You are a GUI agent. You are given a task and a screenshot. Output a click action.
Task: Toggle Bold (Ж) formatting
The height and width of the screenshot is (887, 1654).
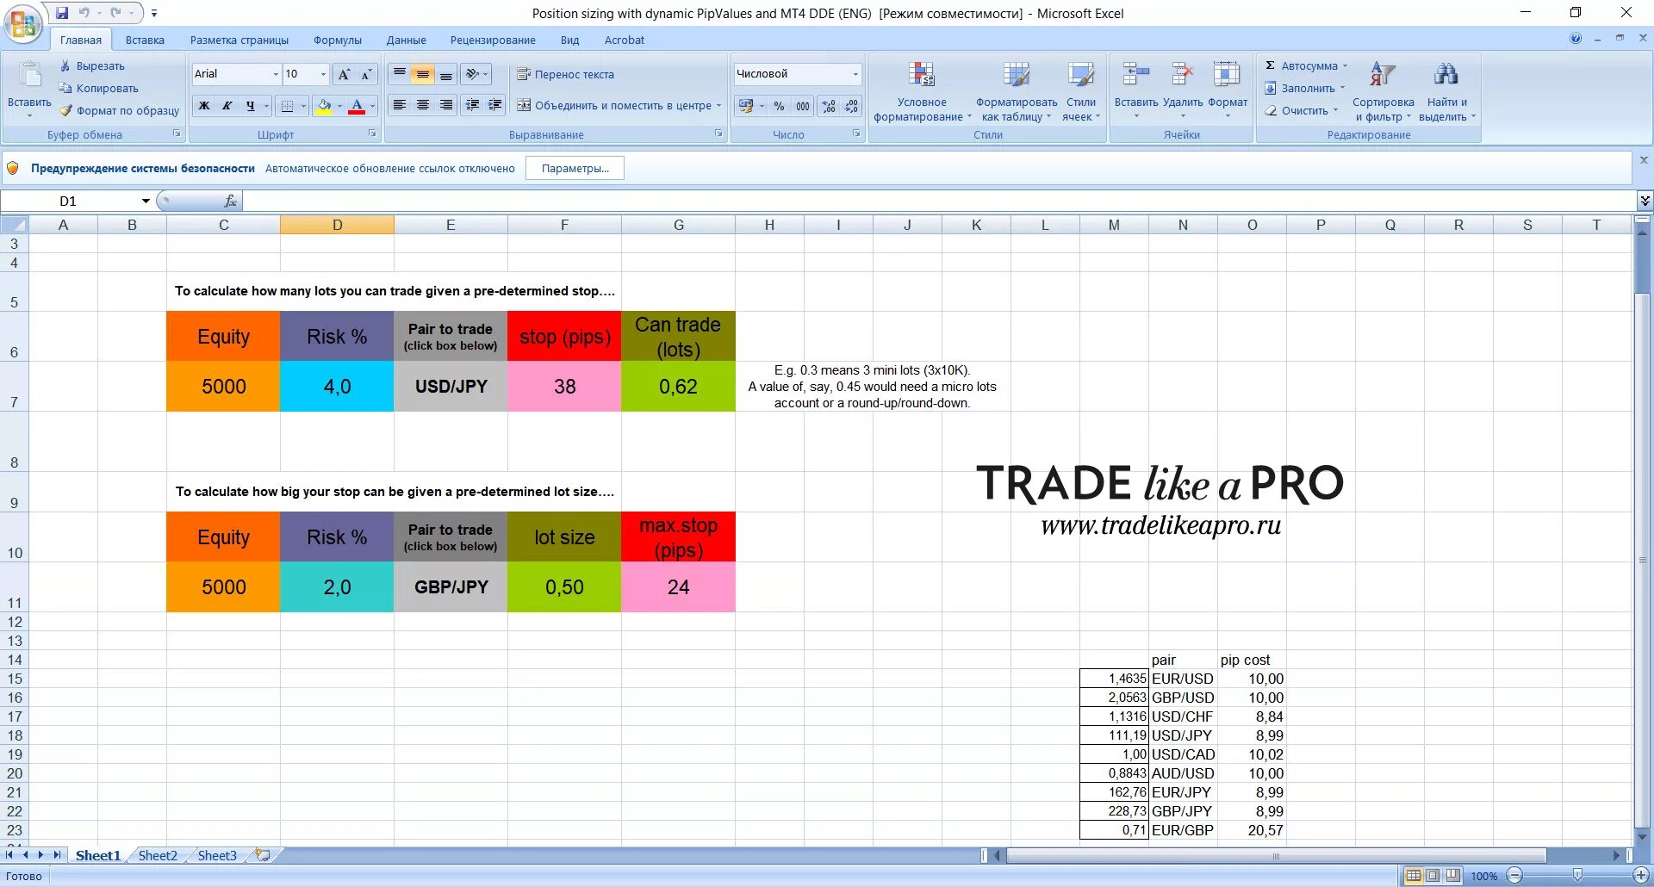pyautogui.click(x=204, y=106)
